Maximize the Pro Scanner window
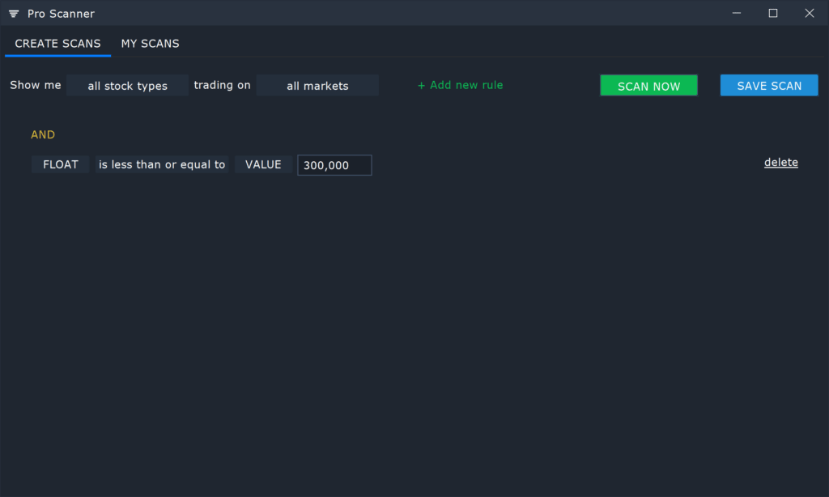This screenshot has width=829, height=497. 772,13
